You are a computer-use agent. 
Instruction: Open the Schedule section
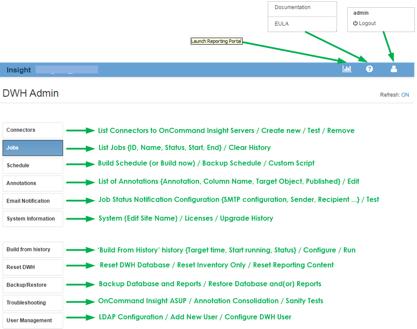(32, 165)
